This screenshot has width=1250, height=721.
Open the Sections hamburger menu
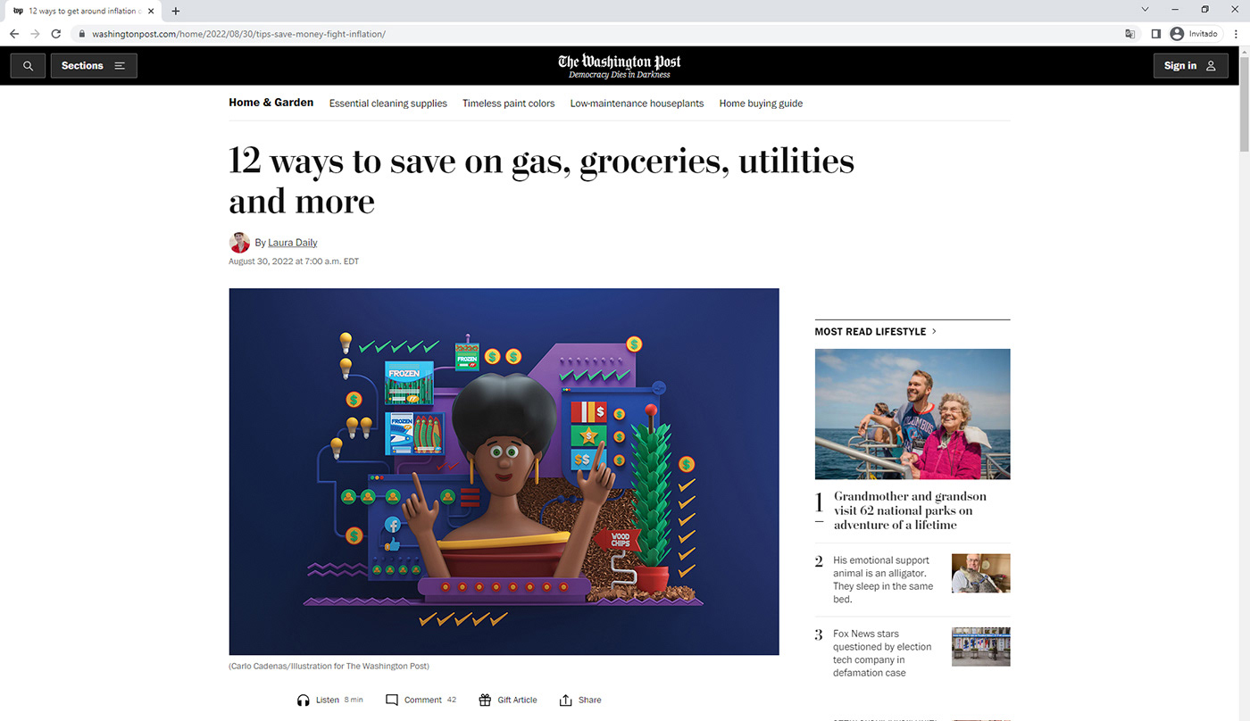tap(94, 66)
